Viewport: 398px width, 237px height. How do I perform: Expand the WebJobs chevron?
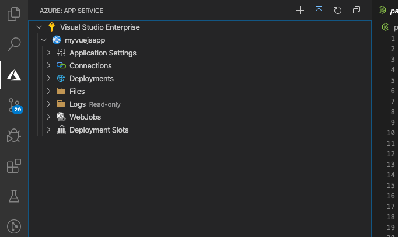click(x=48, y=117)
